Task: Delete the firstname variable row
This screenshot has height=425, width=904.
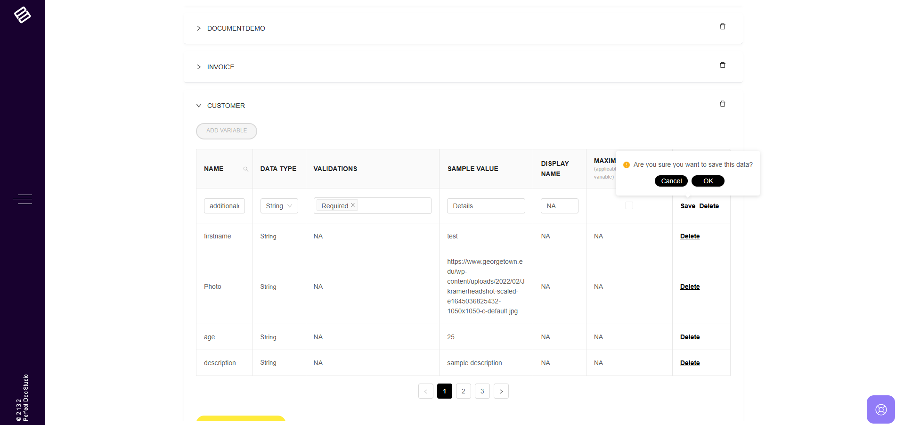Action: (690, 236)
